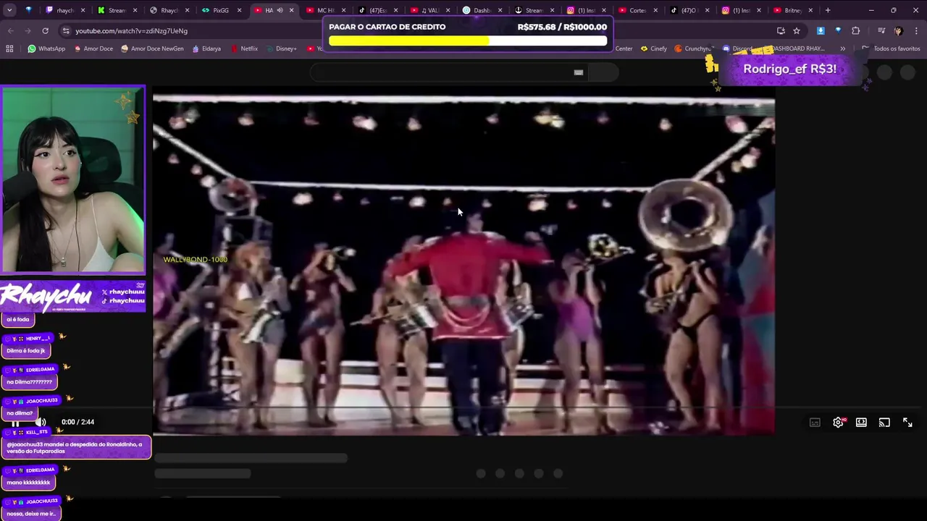This screenshot has height=521, width=927.
Task: Open the Amor Doce bookmark
Action: pos(93,48)
